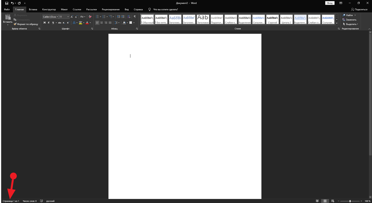Viewport: 372px width, 203px height.
Task: Click the yellow text highlight color button
Action: 81,23
